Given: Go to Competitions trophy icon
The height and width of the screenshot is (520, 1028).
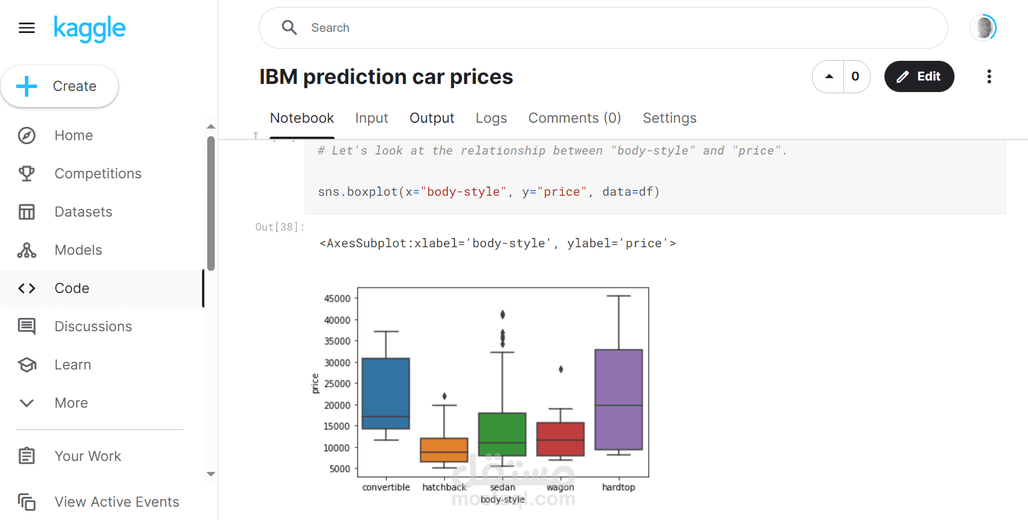Looking at the screenshot, I should (x=27, y=174).
